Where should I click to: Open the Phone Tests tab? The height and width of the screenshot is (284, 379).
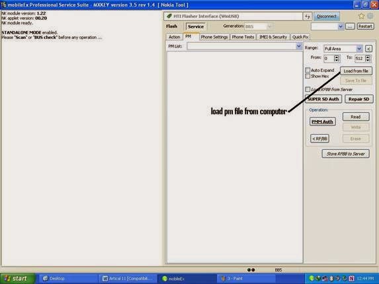(243, 37)
